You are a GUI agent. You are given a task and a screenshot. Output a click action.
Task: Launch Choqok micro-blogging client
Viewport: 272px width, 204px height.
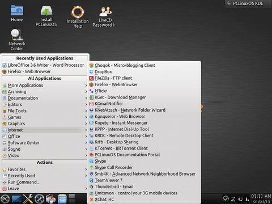[x=144, y=65]
